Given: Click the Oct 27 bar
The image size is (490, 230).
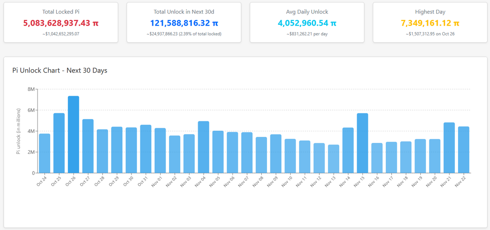Looking at the screenshot, I should click(x=88, y=146).
